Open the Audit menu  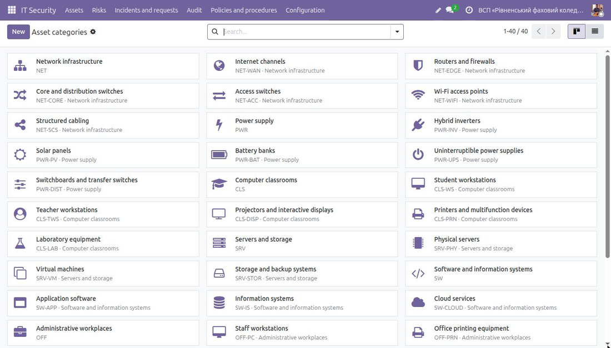tap(194, 10)
